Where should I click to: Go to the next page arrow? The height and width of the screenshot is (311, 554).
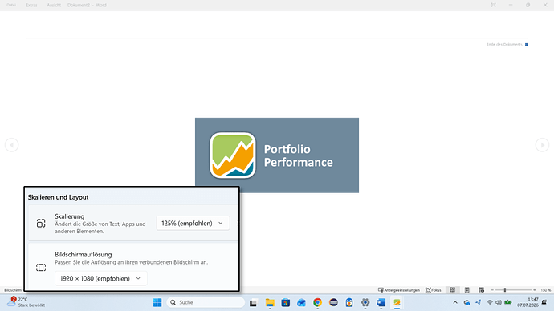542,145
